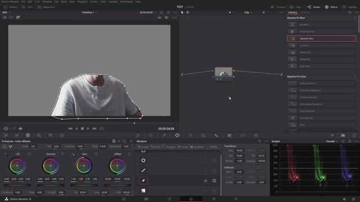Toggle mask mode on curve window row
Image resolution: width=360 pixels, height=202 pixels.
click(214, 181)
